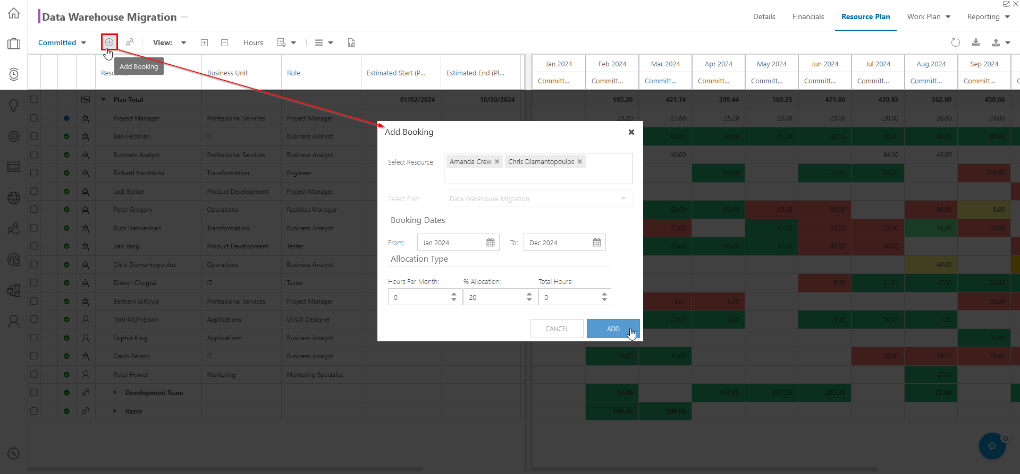Viewport: 1020px width, 474px height.
Task: Open the View dropdown arrow
Action: click(183, 42)
